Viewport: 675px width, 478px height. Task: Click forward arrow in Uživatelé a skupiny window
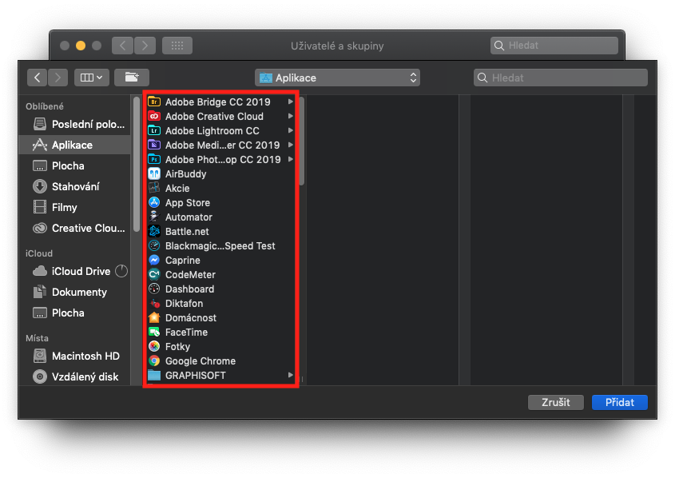145,46
